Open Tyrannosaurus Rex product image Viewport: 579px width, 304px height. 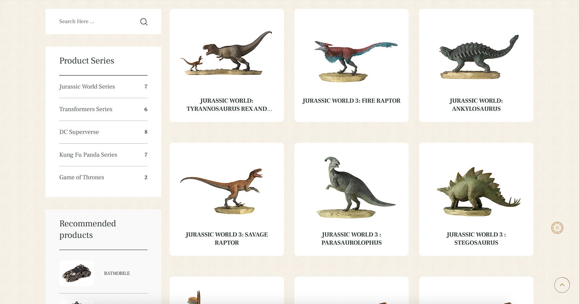tap(227, 53)
